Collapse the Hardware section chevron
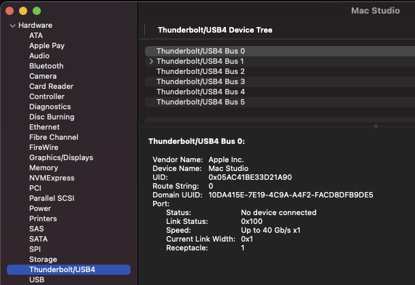 (x=12, y=26)
